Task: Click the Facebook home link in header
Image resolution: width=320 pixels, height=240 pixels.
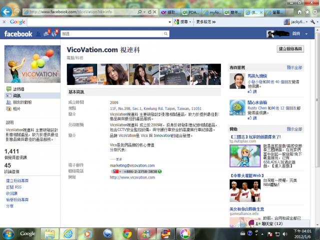Action: coord(296,33)
